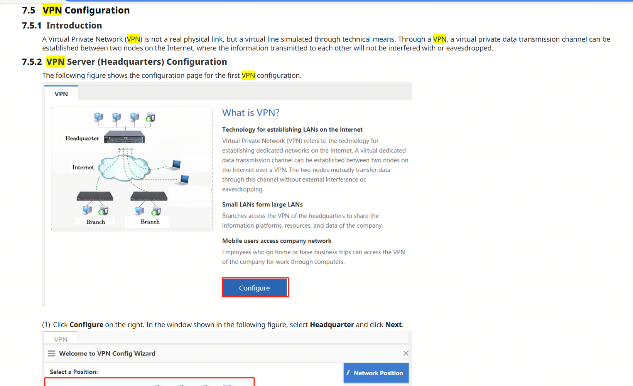Click highlighted VPN in "first VPN configuration" sentence
This screenshot has height=386, width=633.
coord(248,76)
